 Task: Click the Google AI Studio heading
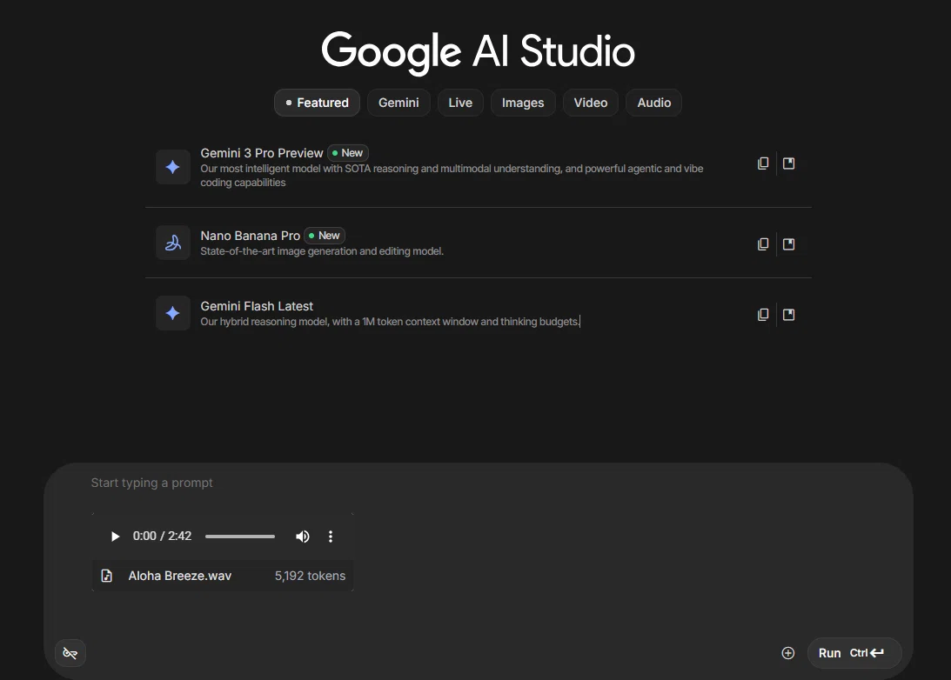[x=478, y=51]
